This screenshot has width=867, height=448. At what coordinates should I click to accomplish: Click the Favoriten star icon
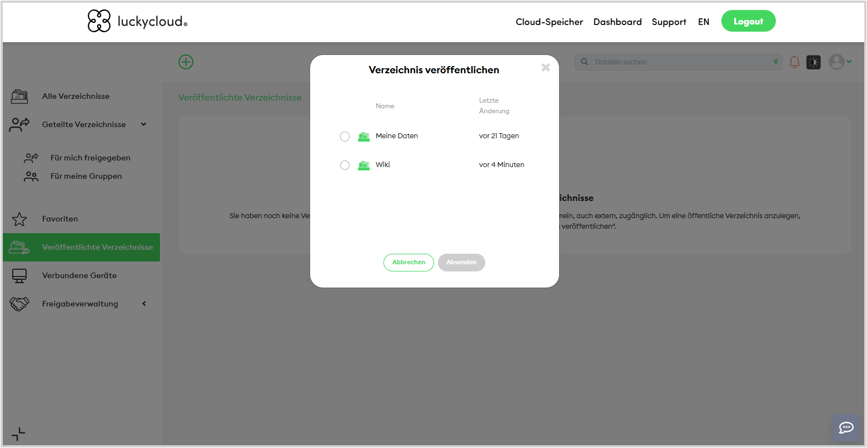tap(19, 219)
